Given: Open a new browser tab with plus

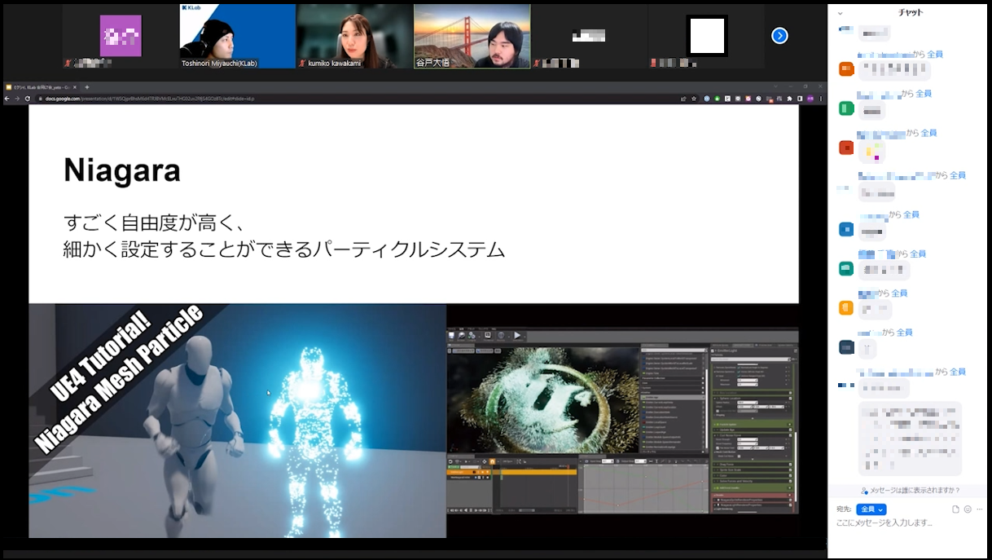Looking at the screenshot, I should (x=87, y=87).
